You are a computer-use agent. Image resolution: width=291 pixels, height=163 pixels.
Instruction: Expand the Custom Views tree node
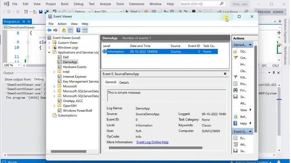tap(50, 43)
